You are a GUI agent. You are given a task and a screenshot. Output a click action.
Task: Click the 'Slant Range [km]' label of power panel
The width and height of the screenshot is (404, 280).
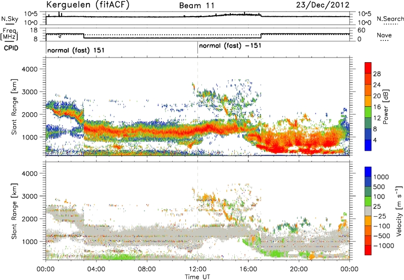point(14,107)
